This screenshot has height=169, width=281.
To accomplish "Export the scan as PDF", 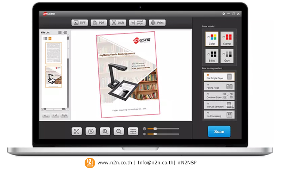I will (x=99, y=23).
